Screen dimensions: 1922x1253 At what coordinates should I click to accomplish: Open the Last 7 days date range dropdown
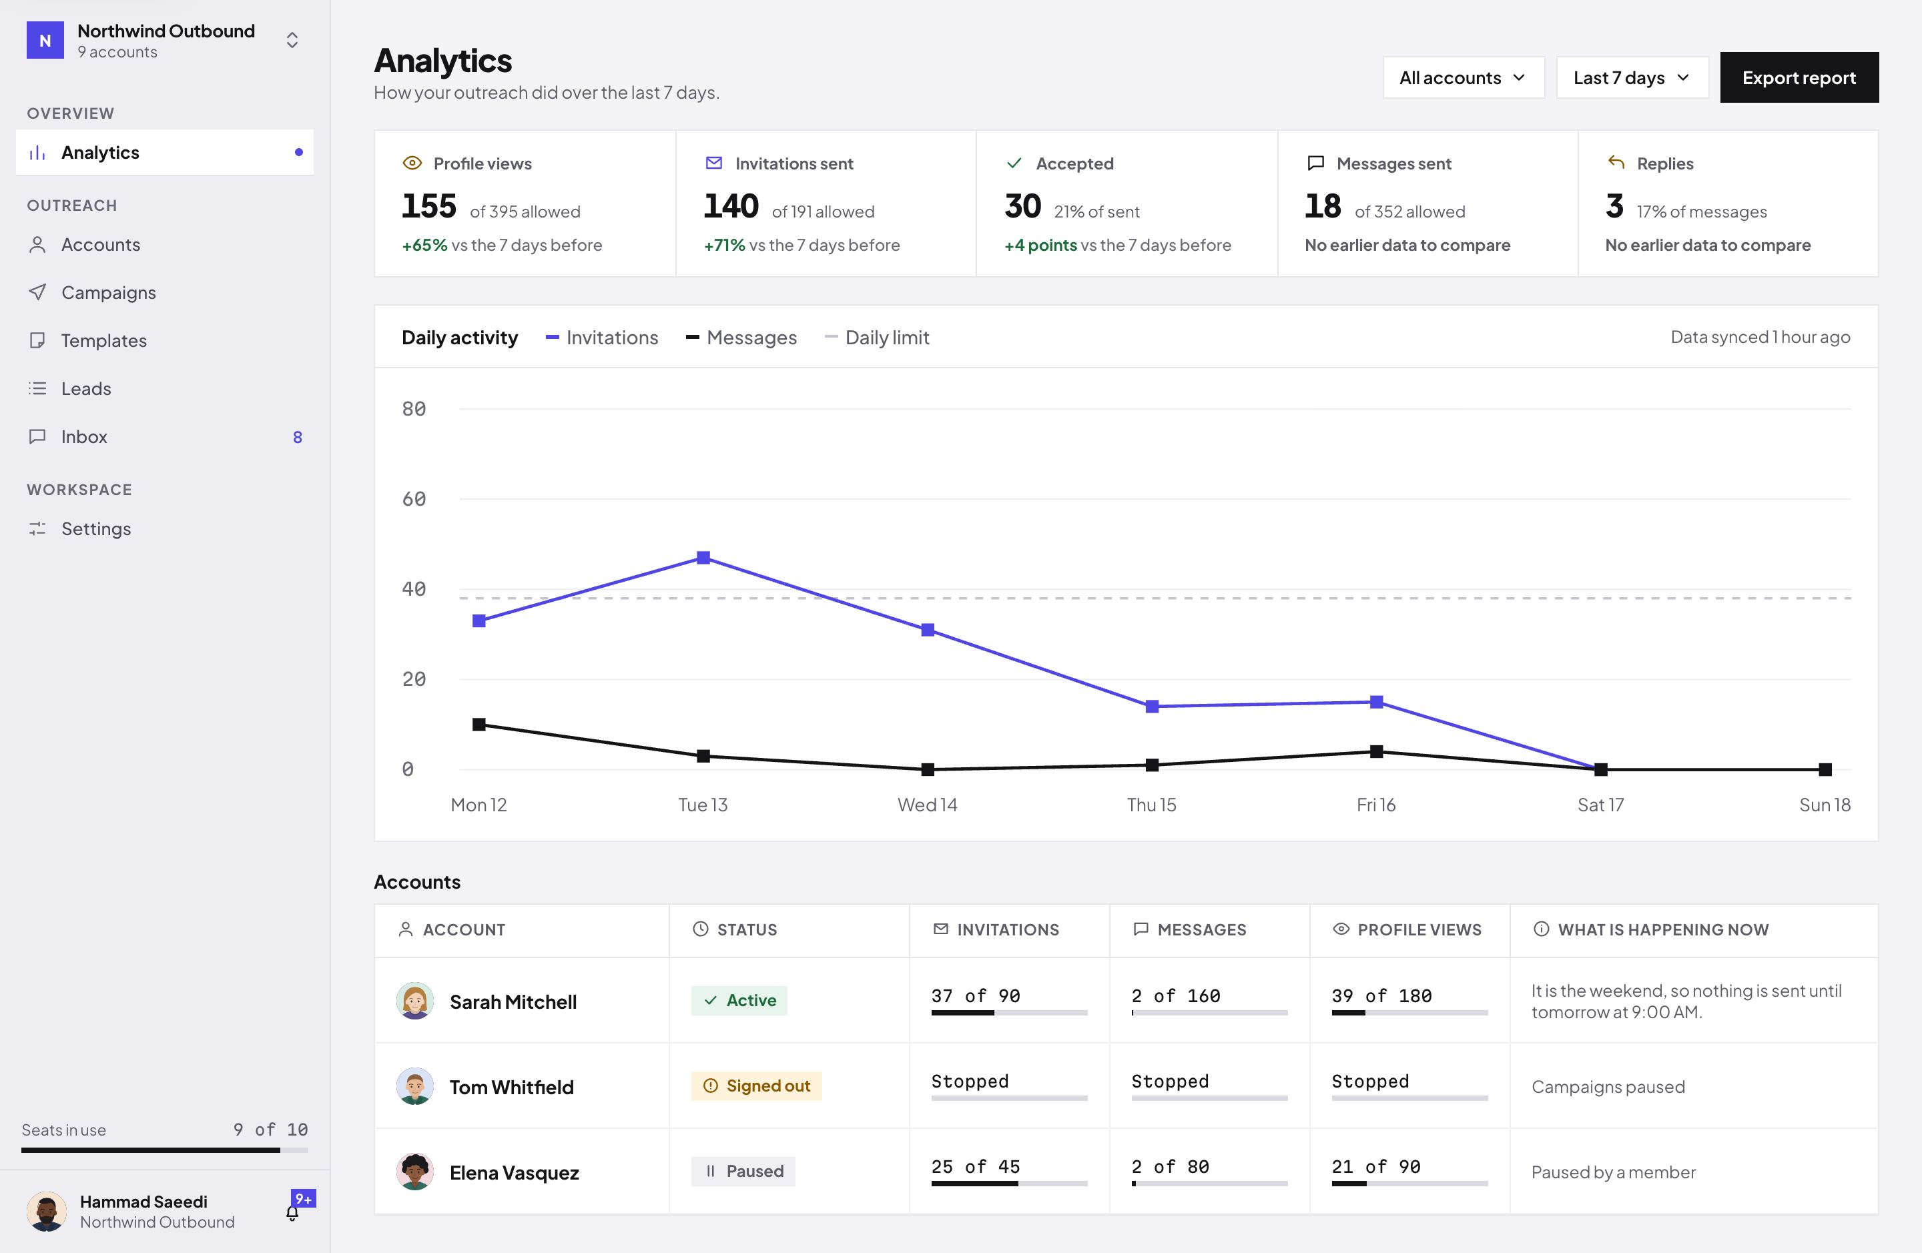click(1632, 77)
